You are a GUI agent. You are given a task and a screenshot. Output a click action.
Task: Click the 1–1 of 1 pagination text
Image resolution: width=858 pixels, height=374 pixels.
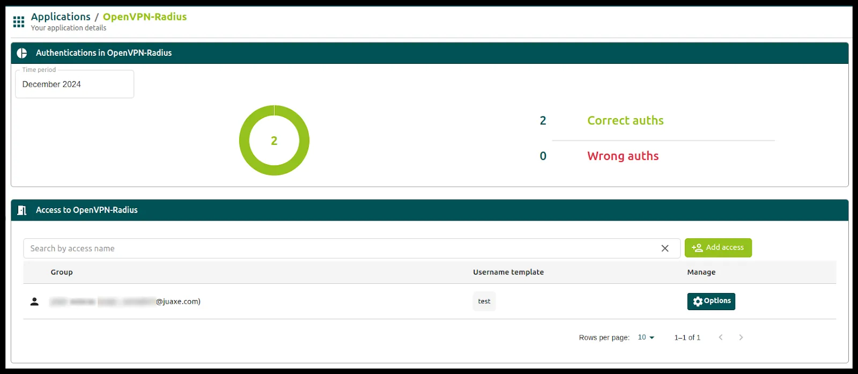[687, 338]
